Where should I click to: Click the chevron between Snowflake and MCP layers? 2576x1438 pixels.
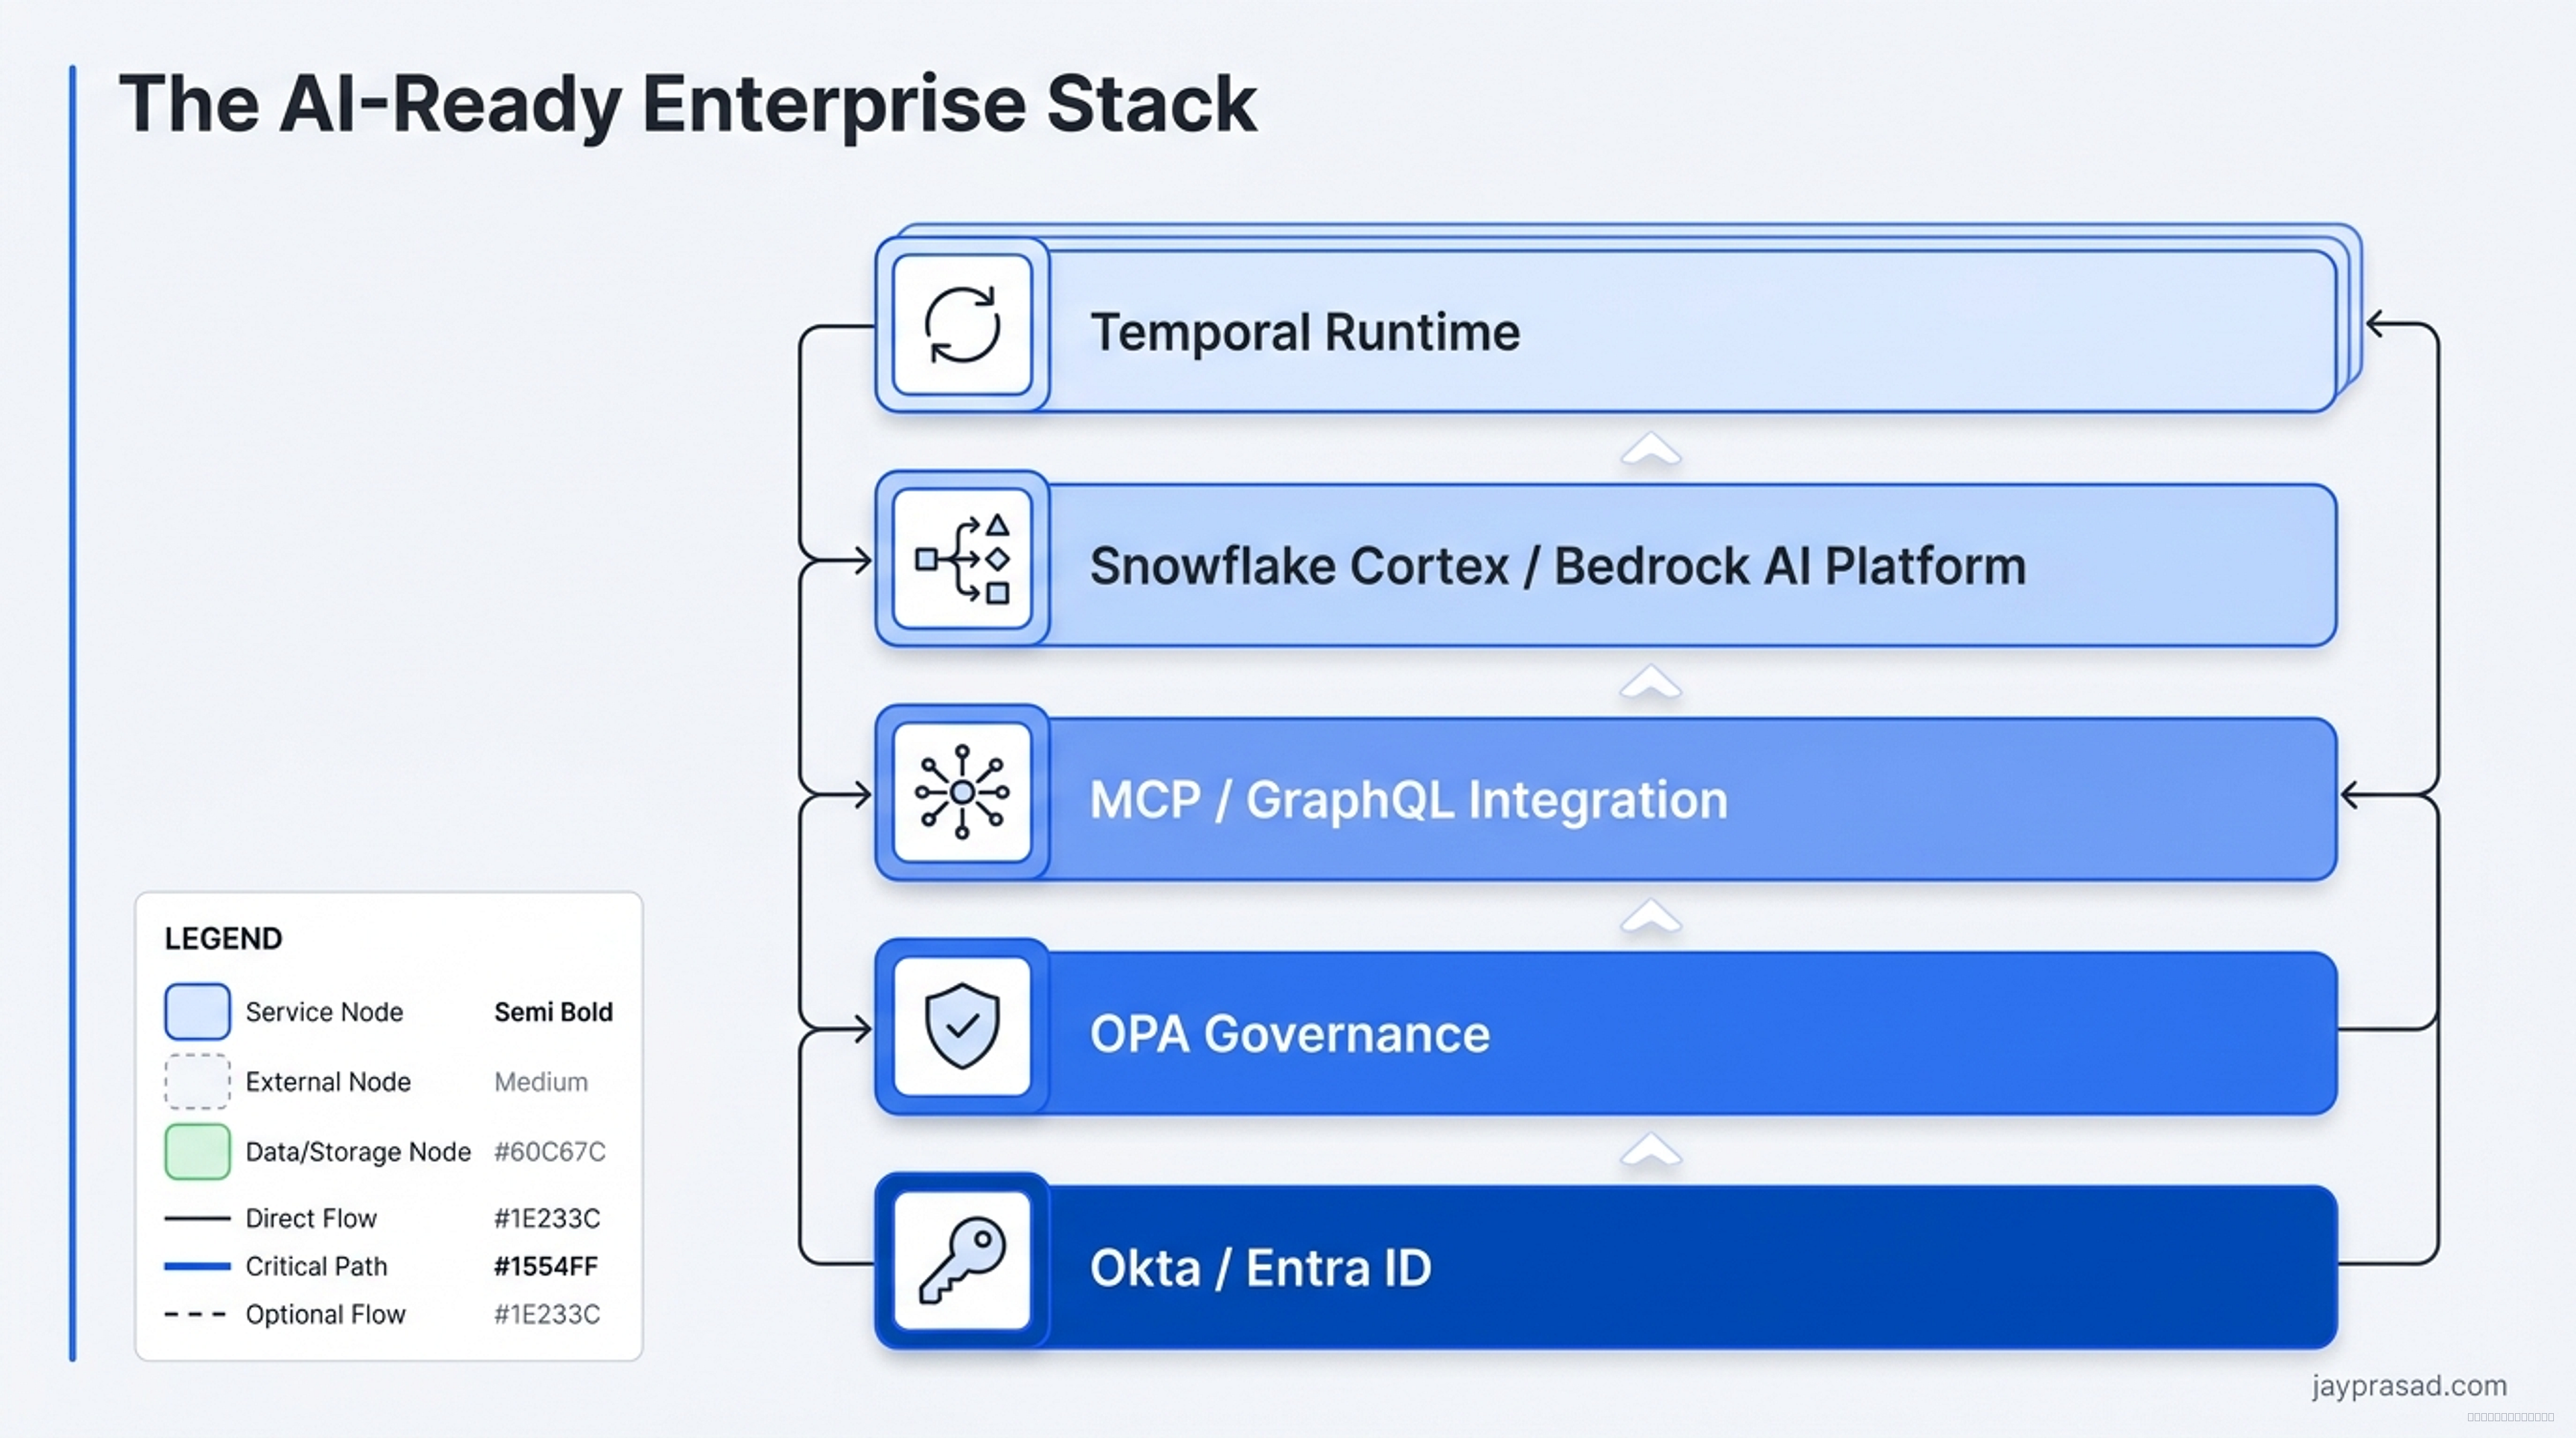point(1651,682)
